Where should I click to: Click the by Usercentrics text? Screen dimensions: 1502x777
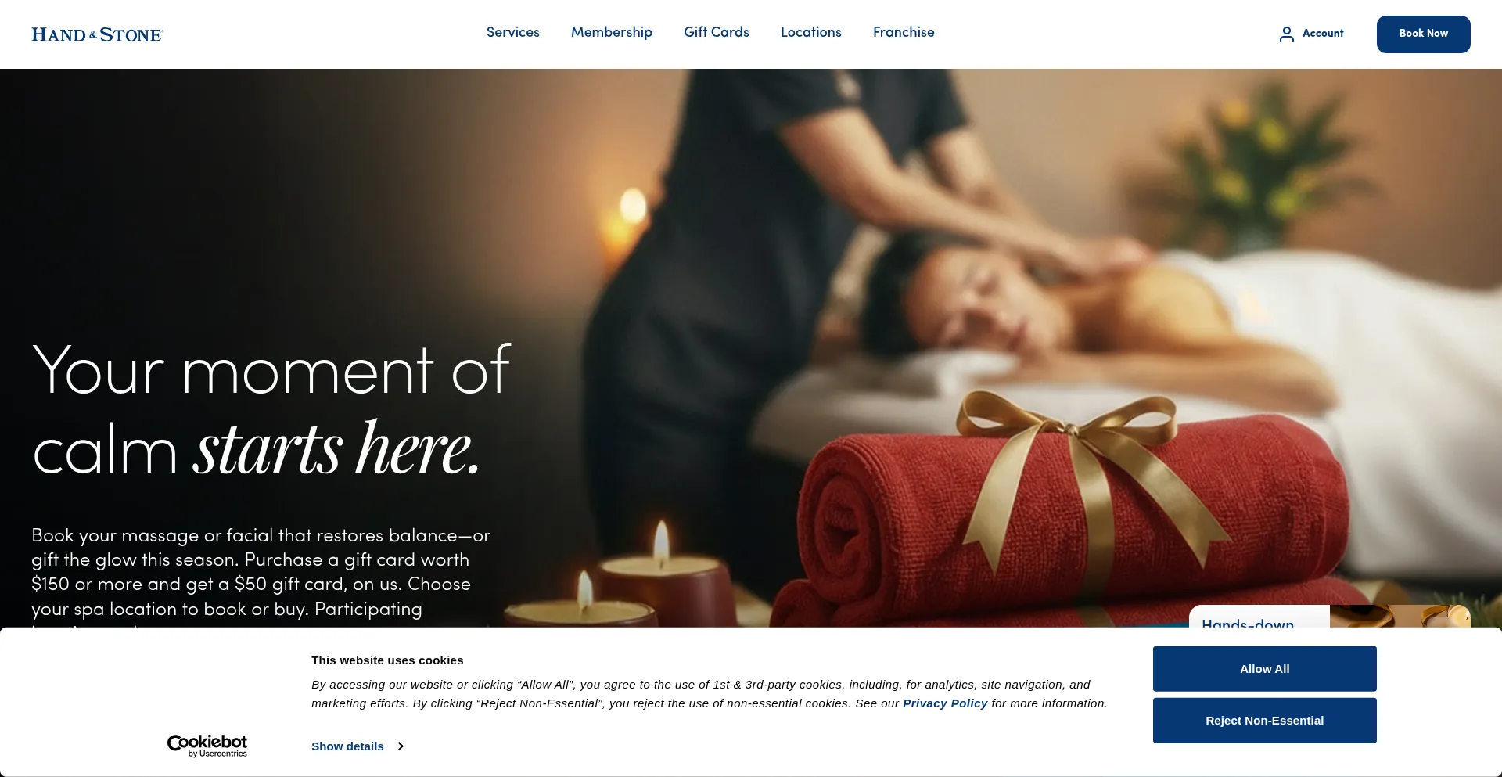(217, 754)
